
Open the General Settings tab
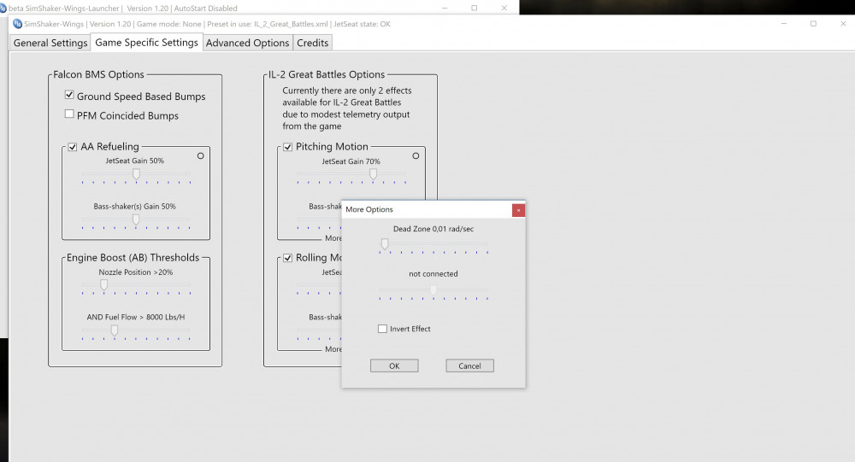[50, 43]
